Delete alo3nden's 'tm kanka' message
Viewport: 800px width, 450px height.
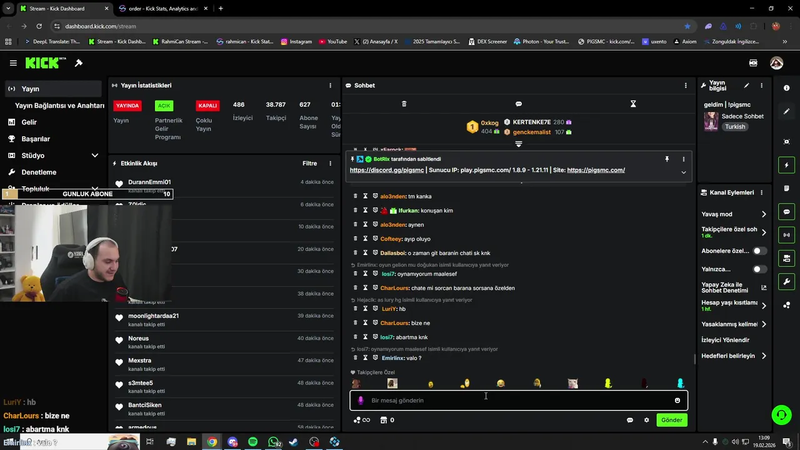[x=355, y=196]
